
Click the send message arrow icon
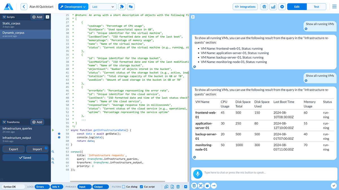(x=334, y=185)
